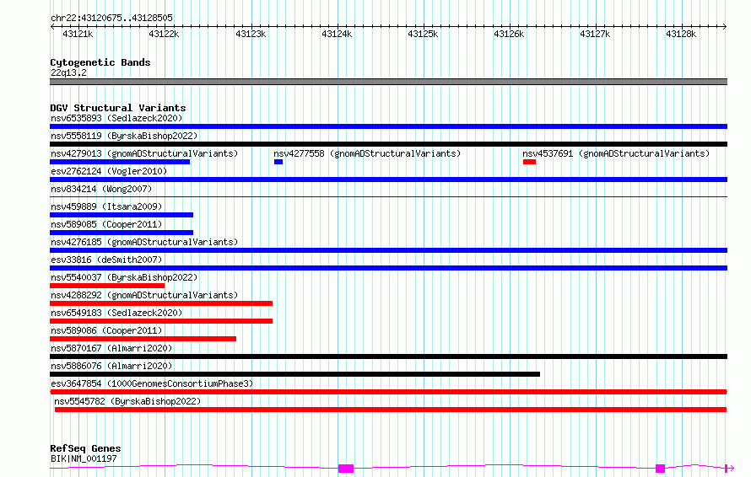Click the 43126k ruler tick label
The image size is (751, 477).
tap(509, 35)
